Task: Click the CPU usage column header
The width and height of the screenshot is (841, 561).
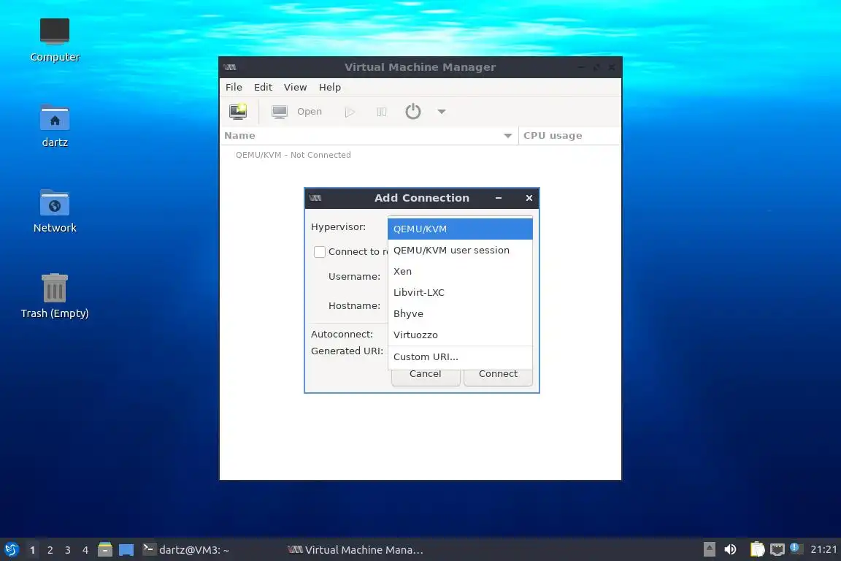Action: click(569, 136)
